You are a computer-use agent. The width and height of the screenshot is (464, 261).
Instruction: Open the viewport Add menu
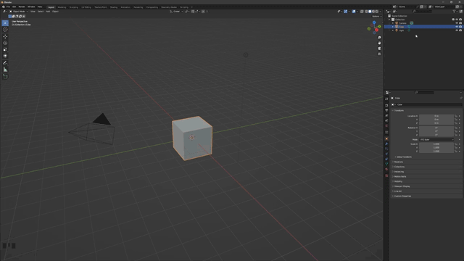point(48,12)
